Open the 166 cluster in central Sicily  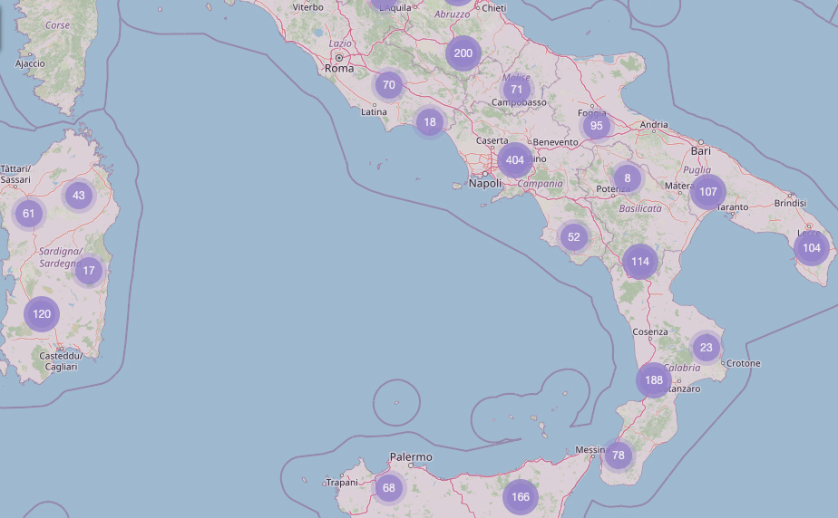click(x=521, y=497)
